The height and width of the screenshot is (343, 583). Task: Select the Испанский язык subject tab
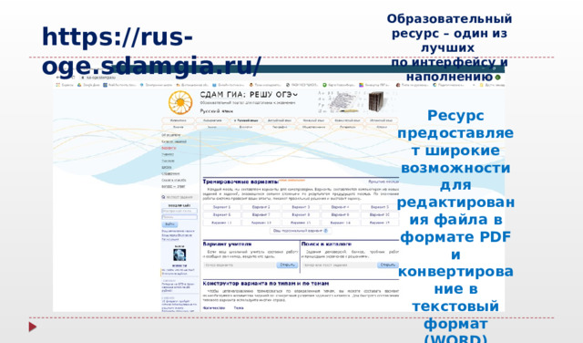click(381, 120)
